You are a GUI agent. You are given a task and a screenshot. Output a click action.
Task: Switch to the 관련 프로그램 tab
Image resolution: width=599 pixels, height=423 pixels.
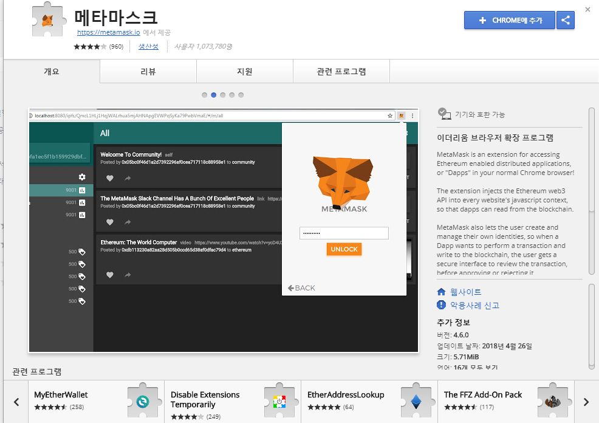tap(341, 72)
